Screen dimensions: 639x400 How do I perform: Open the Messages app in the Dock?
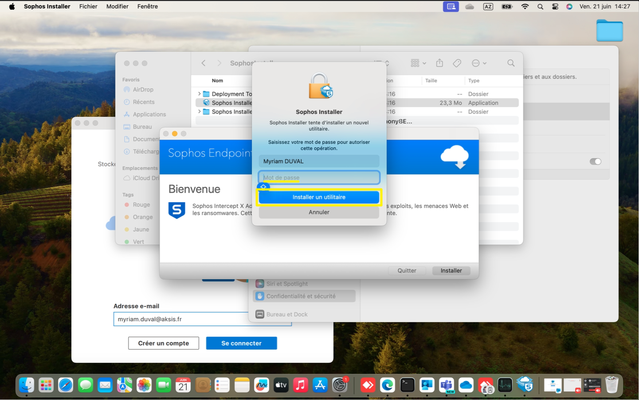[x=85, y=385]
